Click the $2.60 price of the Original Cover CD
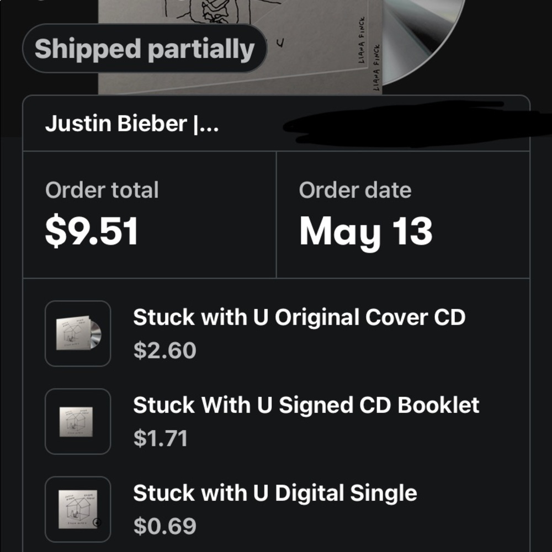Image resolution: width=552 pixels, height=552 pixels. [165, 348]
